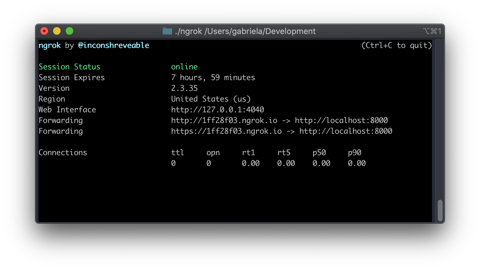Click the window title './ngrok /Users/gabriela/Development'
The image size is (480, 270).
[x=245, y=31]
